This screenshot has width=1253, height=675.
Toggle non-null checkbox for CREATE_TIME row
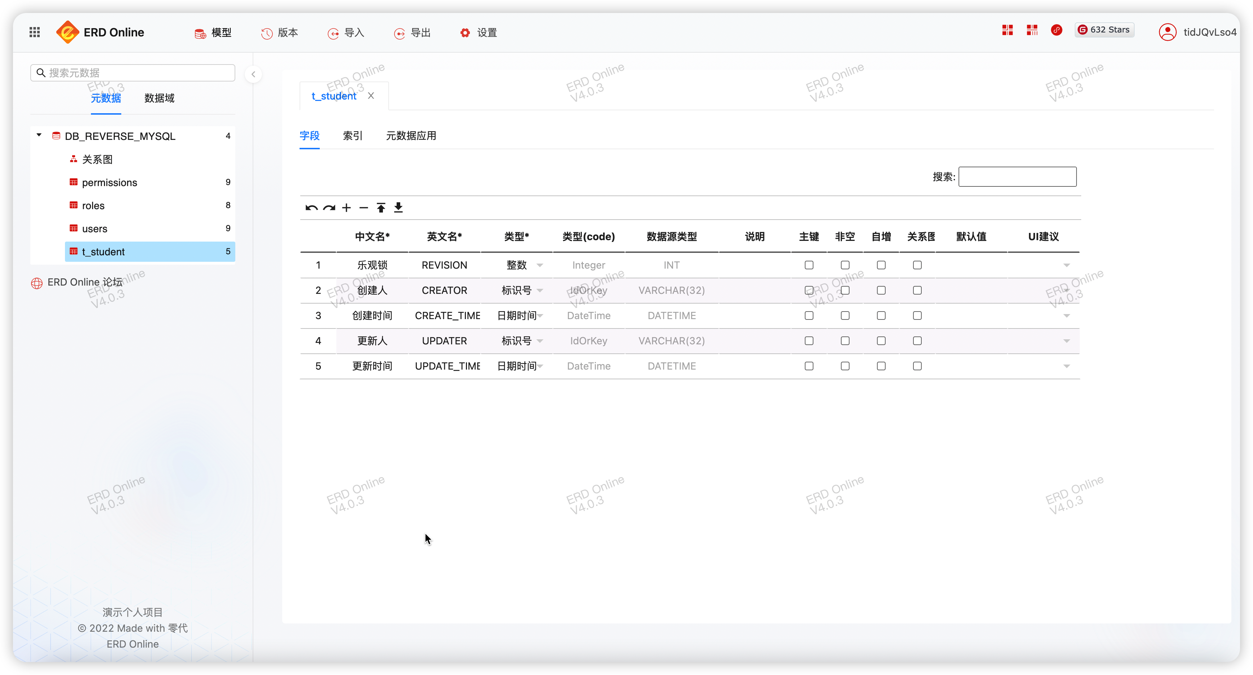[845, 316]
